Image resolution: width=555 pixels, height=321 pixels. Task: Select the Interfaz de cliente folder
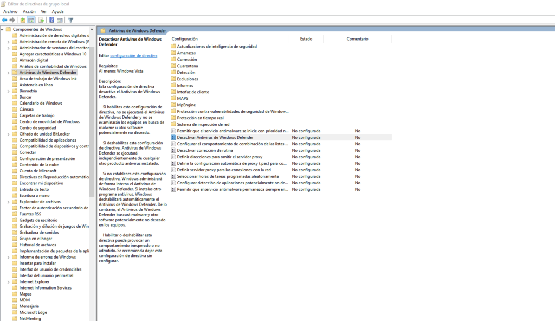pyautogui.click(x=193, y=92)
